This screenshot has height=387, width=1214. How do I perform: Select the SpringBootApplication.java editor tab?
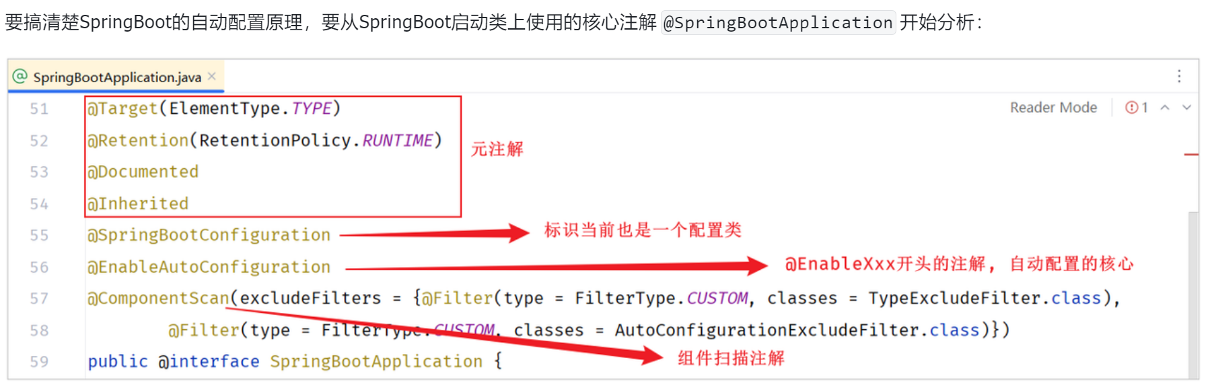(x=116, y=77)
